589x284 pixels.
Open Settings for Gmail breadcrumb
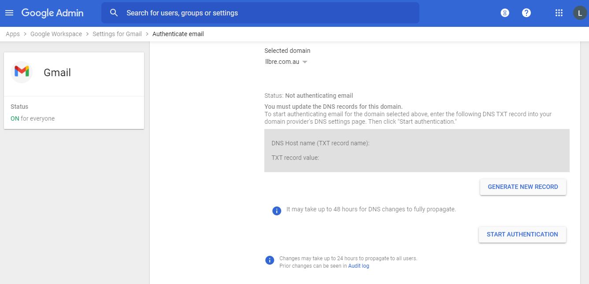point(117,34)
